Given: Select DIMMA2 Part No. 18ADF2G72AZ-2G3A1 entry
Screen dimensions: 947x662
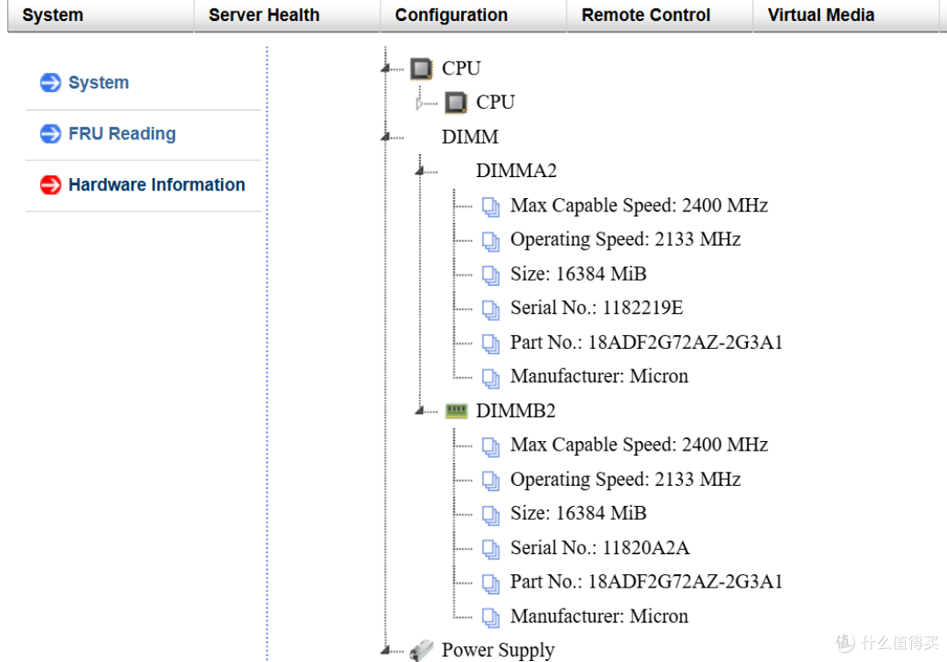Looking at the screenshot, I should pos(646,343).
